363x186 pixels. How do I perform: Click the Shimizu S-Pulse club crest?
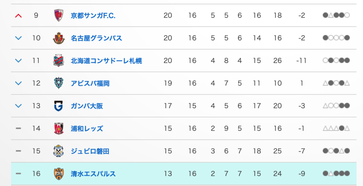(x=58, y=174)
